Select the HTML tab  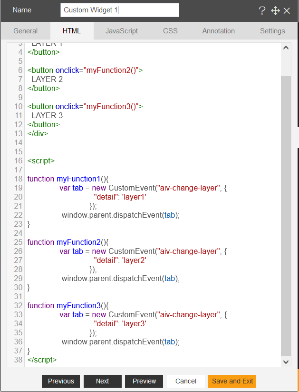(x=72, y=31)
